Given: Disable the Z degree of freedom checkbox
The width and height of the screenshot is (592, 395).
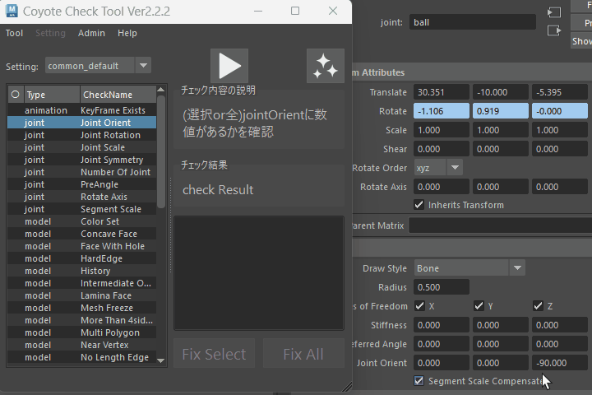Looking at the screenshot, I should [538, 306].
